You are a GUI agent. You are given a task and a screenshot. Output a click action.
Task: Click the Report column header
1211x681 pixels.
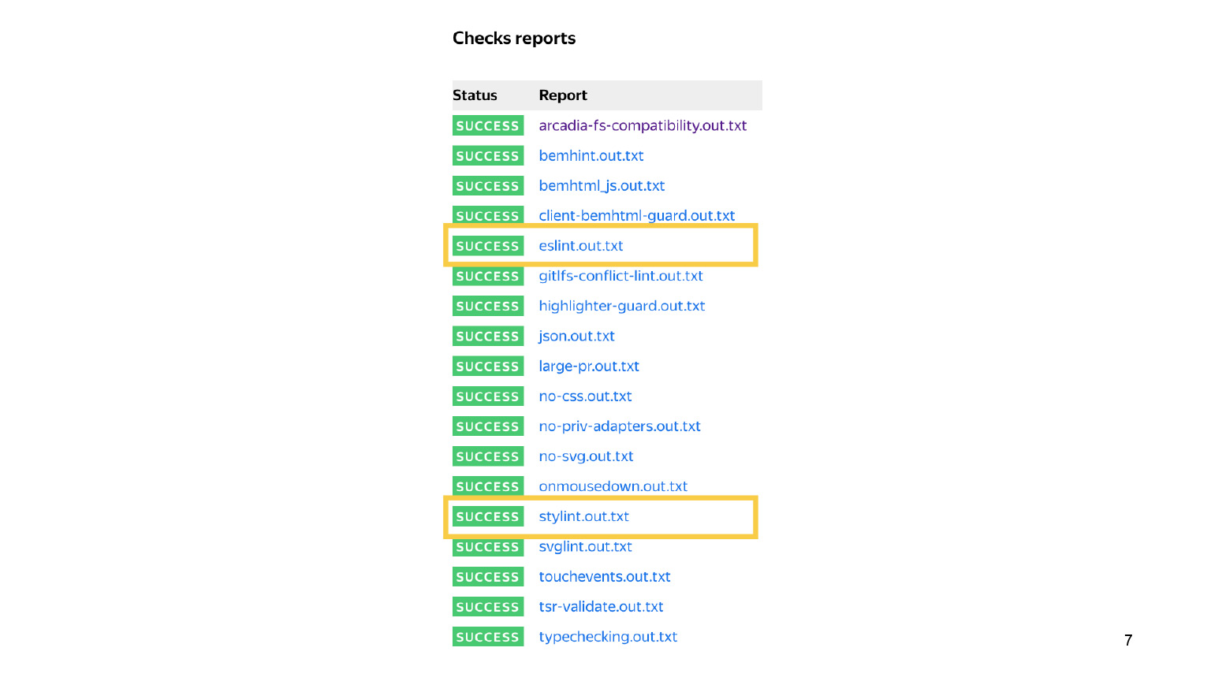[x=563, y=95]
